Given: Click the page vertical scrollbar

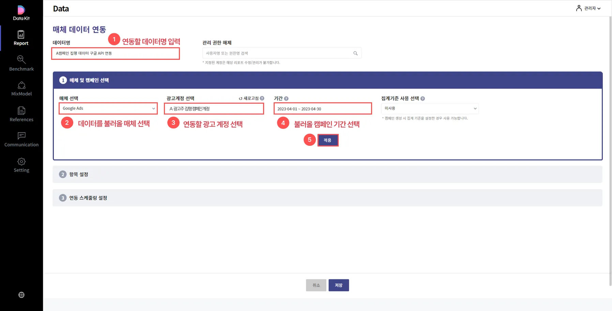Looking at the screenshot, I should point(610,151).
